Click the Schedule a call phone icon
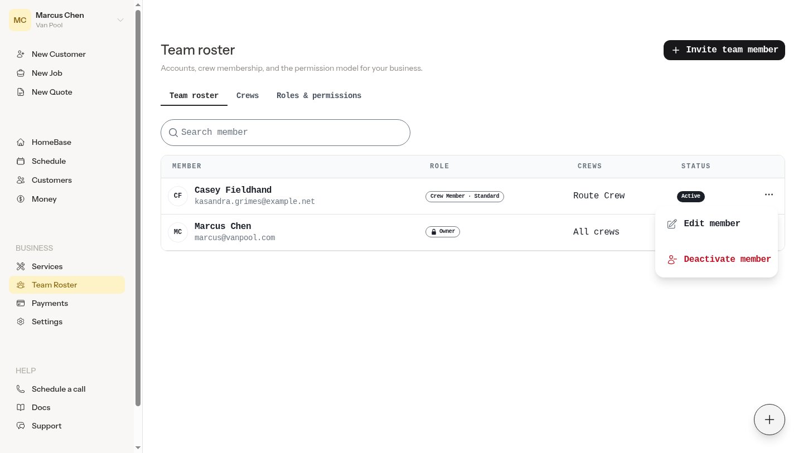Viewport: 803px width, 453px height. point(21,389)
